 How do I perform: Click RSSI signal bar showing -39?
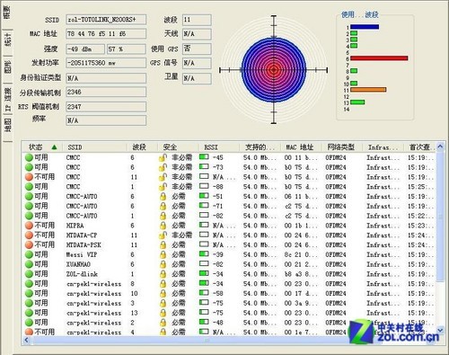[204, 254]
